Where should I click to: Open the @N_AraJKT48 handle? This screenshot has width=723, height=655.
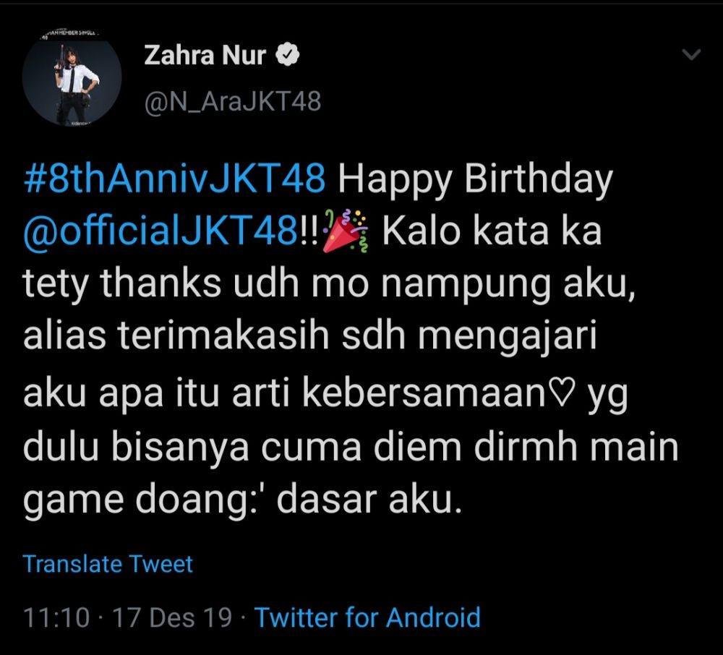point(233,102)
